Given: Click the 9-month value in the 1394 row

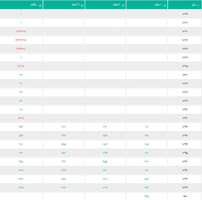Looking at the screenshot, I should coord(64,144).
